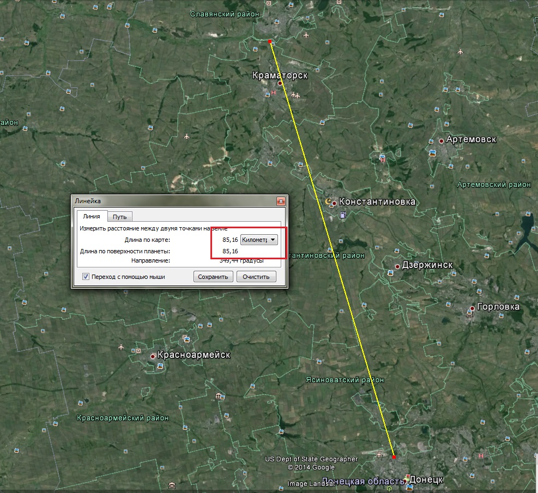Click the Артемовск city marker

coord(441,141)
